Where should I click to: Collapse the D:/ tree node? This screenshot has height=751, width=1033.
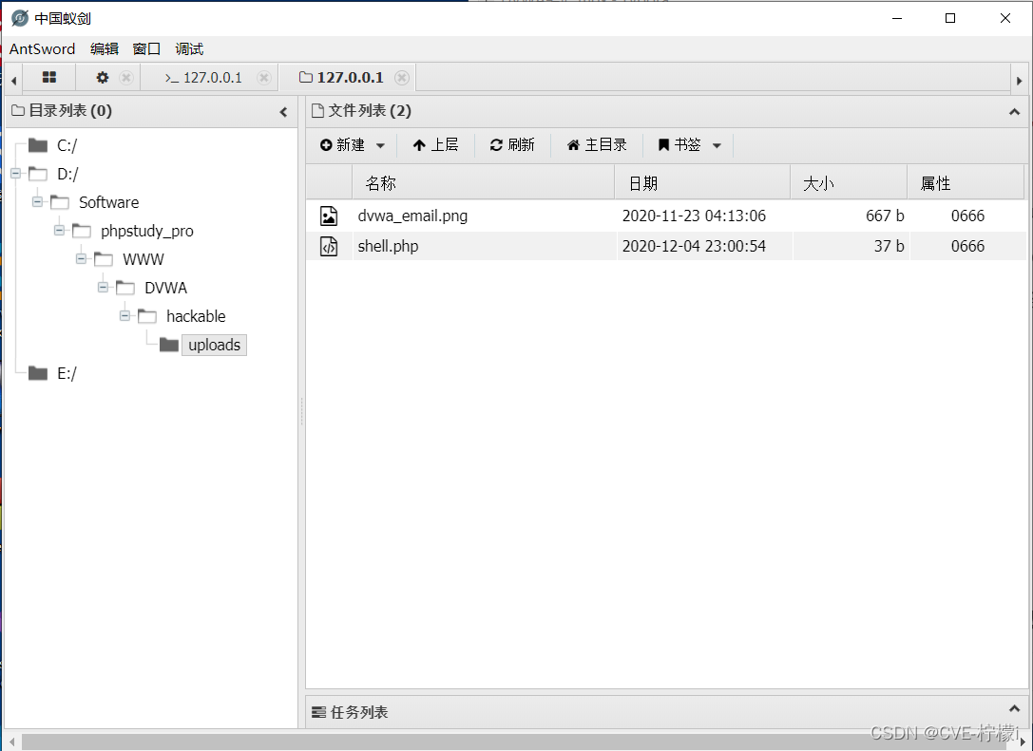point(16,174)
